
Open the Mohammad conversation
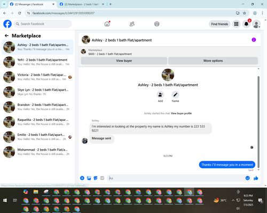pyautogui.click(x=37, y=152)
